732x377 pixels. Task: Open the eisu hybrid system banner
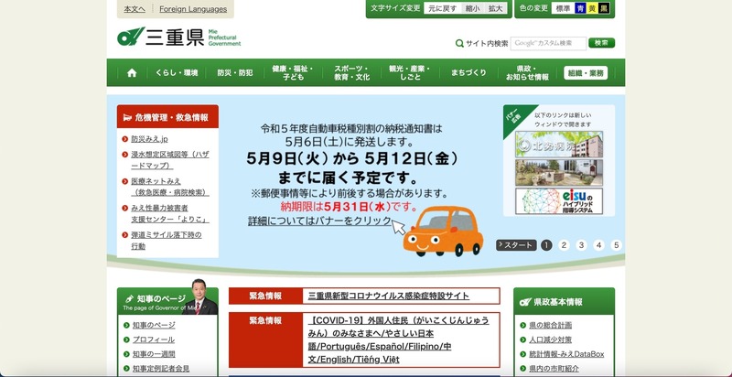tap(558, 200)
